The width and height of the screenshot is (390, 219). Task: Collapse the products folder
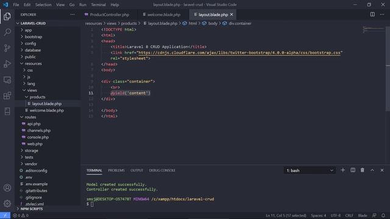coord(37,97)
